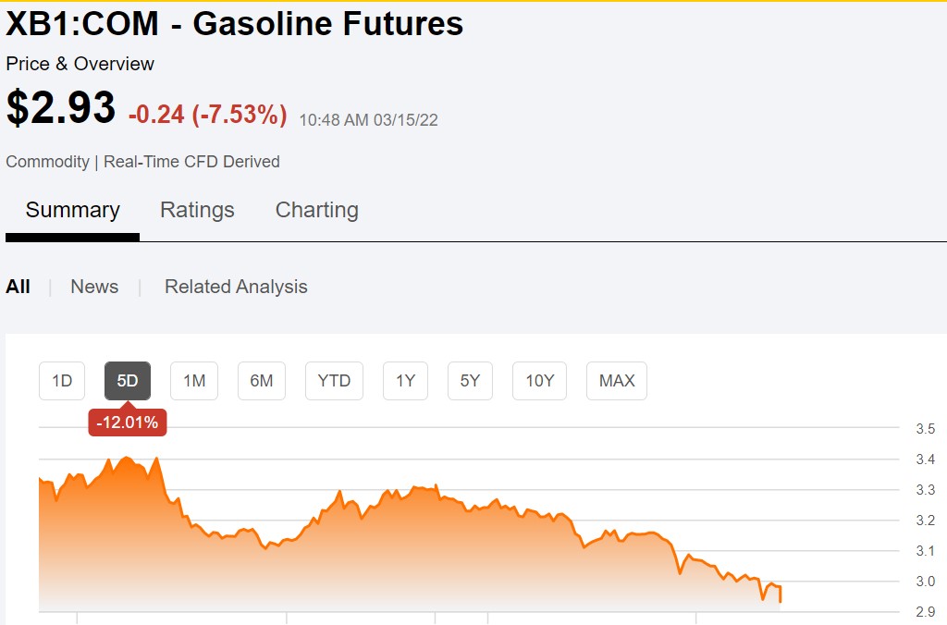Click the latest price point on chart
947x625 pixels.
coord(781,600)
